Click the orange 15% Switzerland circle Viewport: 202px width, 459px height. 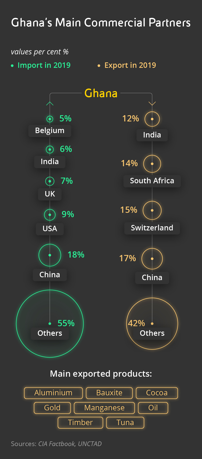[x=152, y=210]
